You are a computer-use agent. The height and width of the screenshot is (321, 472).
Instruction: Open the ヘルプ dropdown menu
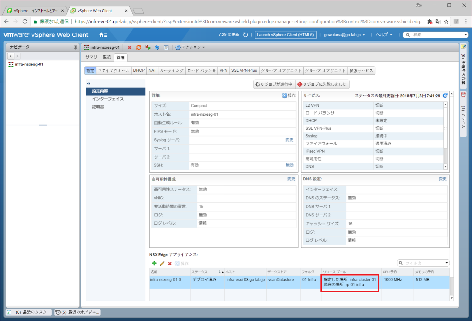[x=384, y=35]
